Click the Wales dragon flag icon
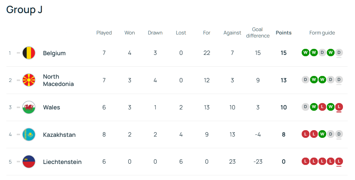Screen dimensions: 355x180 [x=29, y=107]
